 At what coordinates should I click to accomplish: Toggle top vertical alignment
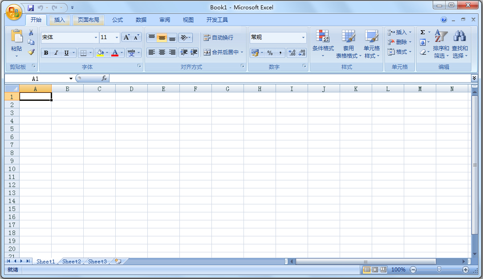pos(151,37)
